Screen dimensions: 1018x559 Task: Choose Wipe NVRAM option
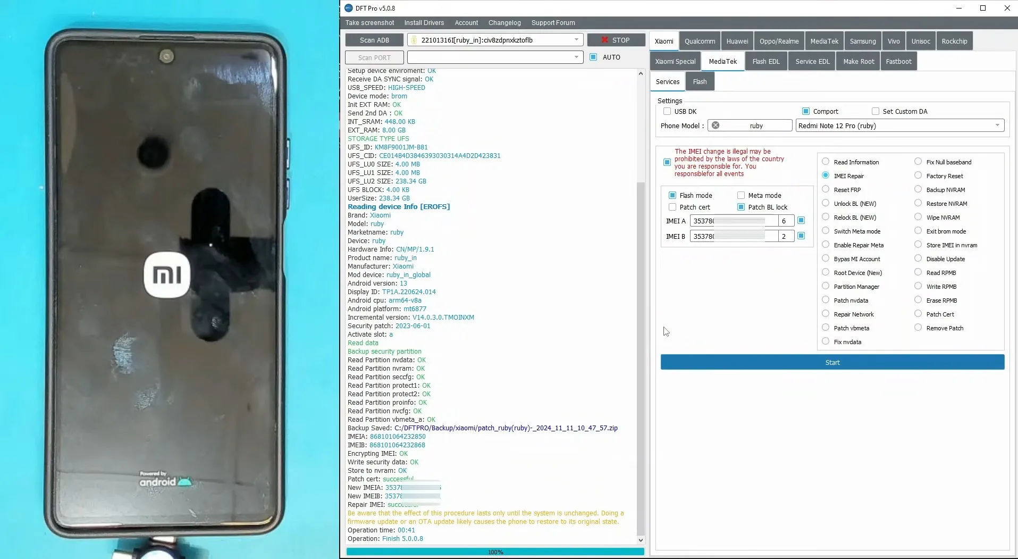coord(918,216)
